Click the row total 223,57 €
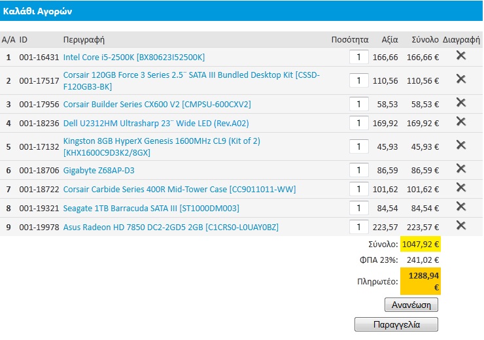The image size is (484, 340). (423, 228)
